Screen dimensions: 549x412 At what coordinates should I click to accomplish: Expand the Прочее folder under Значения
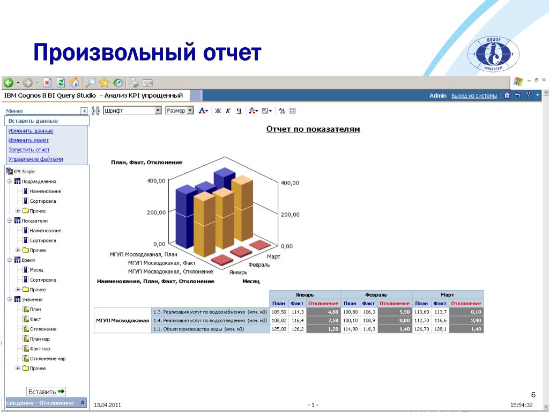tap(18, 368)
